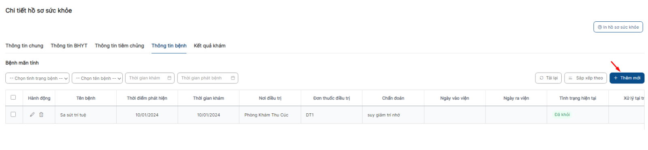Check the Sa sút trí tuệ row checkbox
The width and height of the screenshot is (648, 150).
(x=13, y=114)
